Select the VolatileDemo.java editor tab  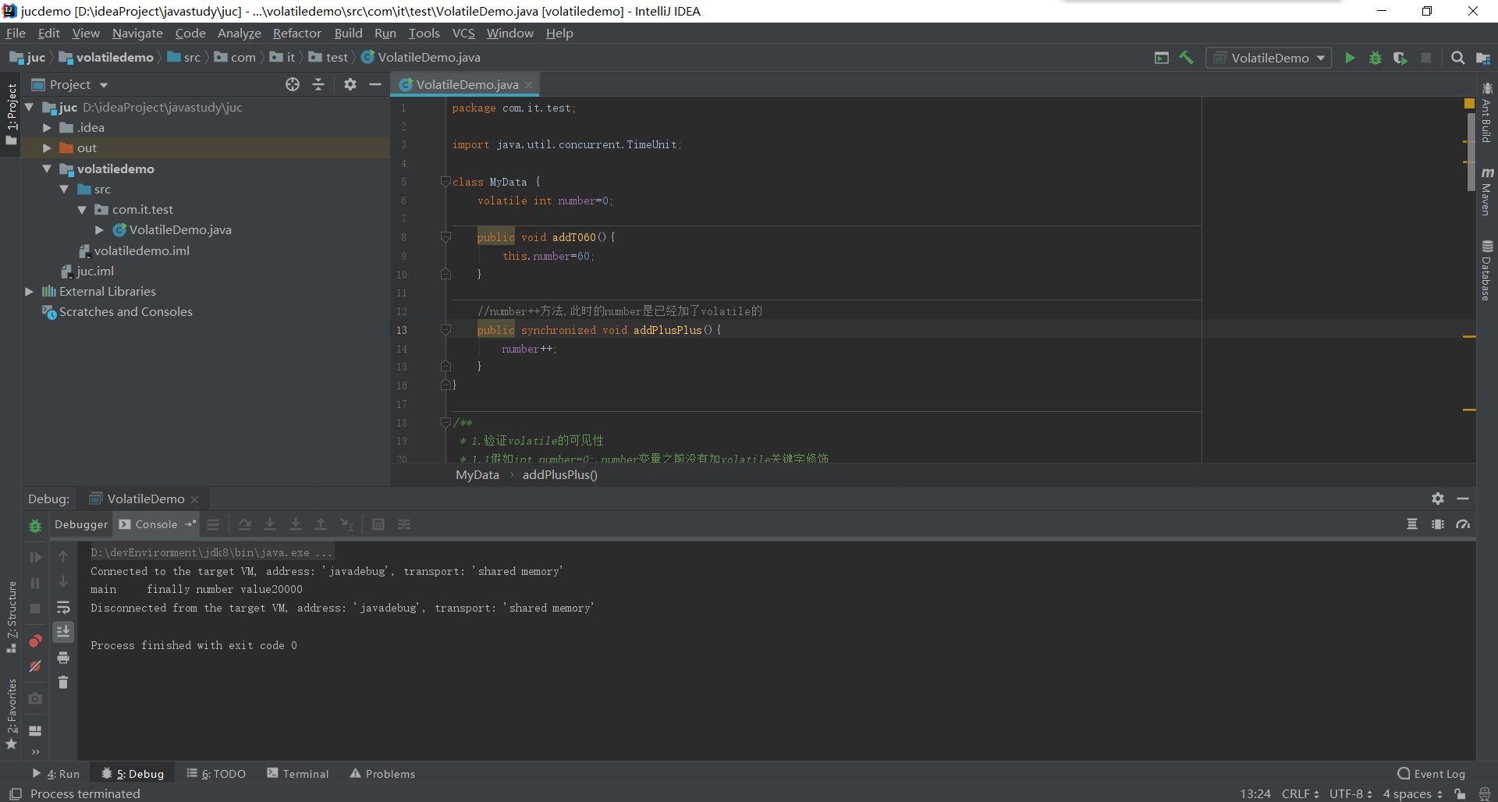click(x=467, y=84)
